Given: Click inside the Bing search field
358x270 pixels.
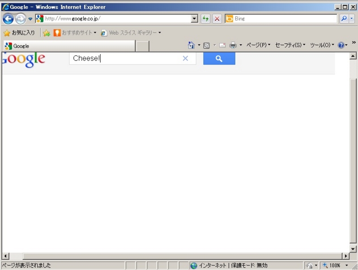Looking at the screenshot, I should (x=282, y=18).
